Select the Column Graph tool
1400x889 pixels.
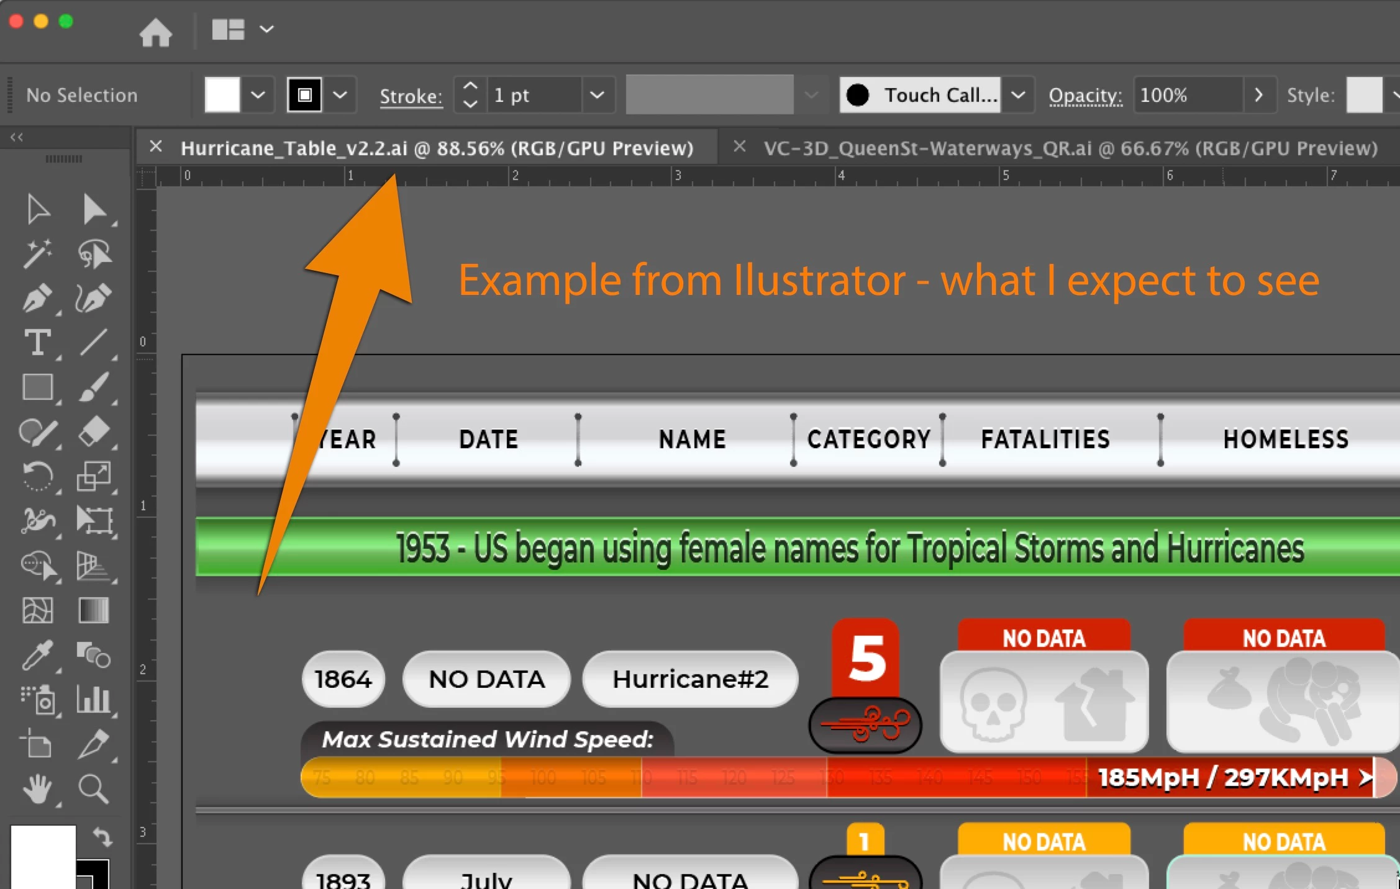coord(94,700)
